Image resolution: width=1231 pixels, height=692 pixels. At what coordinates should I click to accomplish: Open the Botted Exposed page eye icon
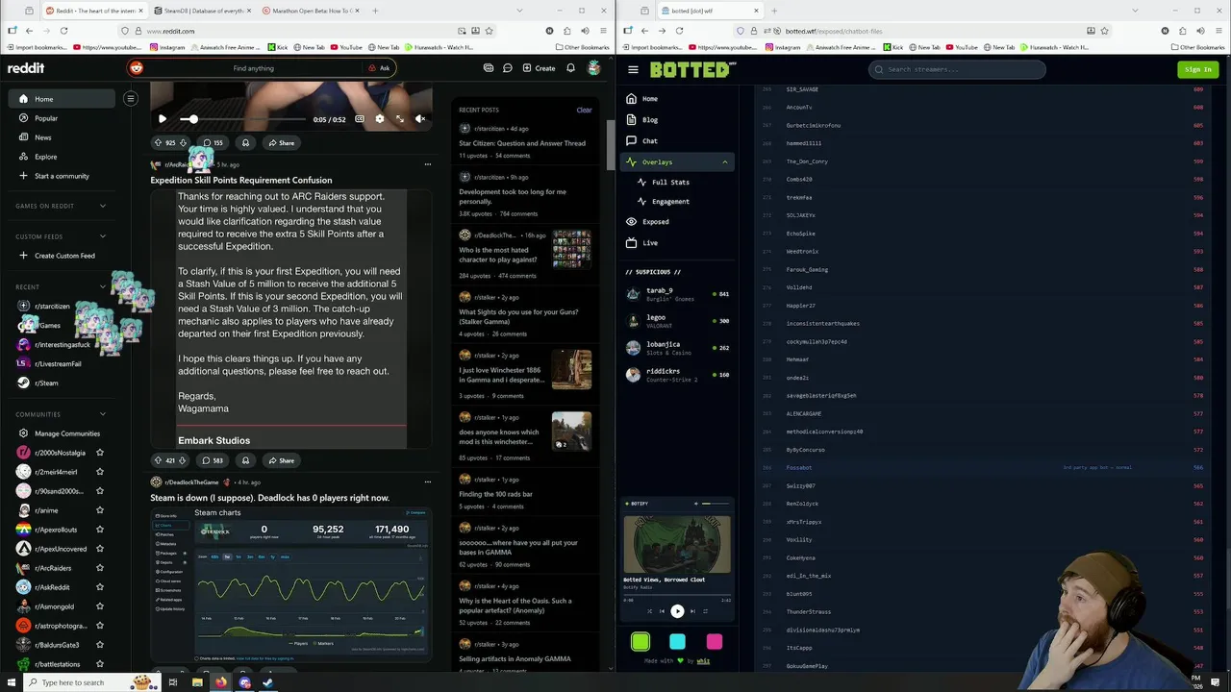631,222
